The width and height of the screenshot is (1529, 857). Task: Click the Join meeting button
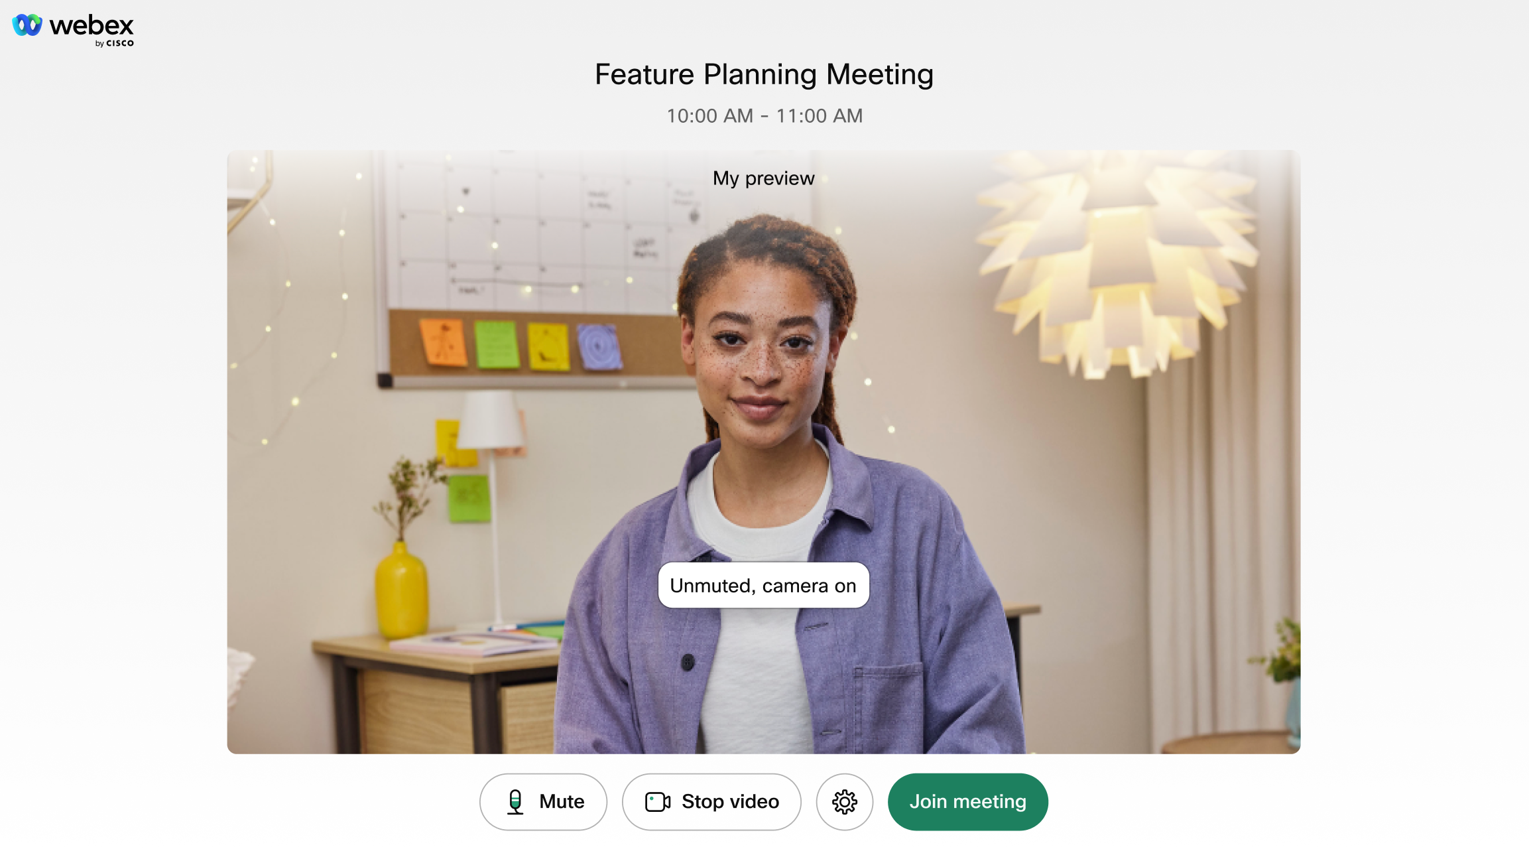pyautogui.click(x=967, y=801)
